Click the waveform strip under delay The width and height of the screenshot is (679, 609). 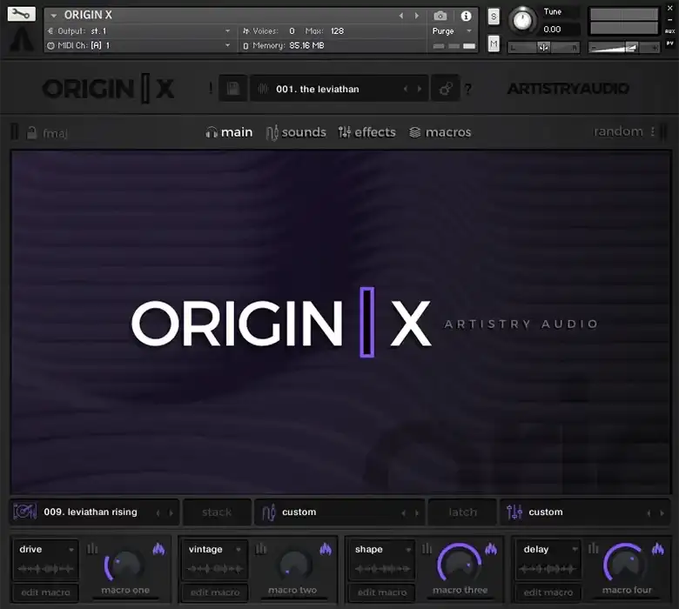(548, 569)
